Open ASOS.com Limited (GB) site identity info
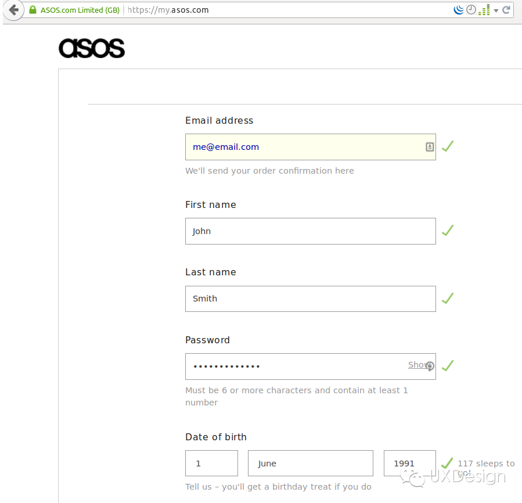Viewport: 522px width, 503px height. [80, 10]
